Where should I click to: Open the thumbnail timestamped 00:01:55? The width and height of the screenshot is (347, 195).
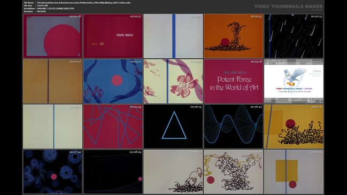tap(234, 36)
